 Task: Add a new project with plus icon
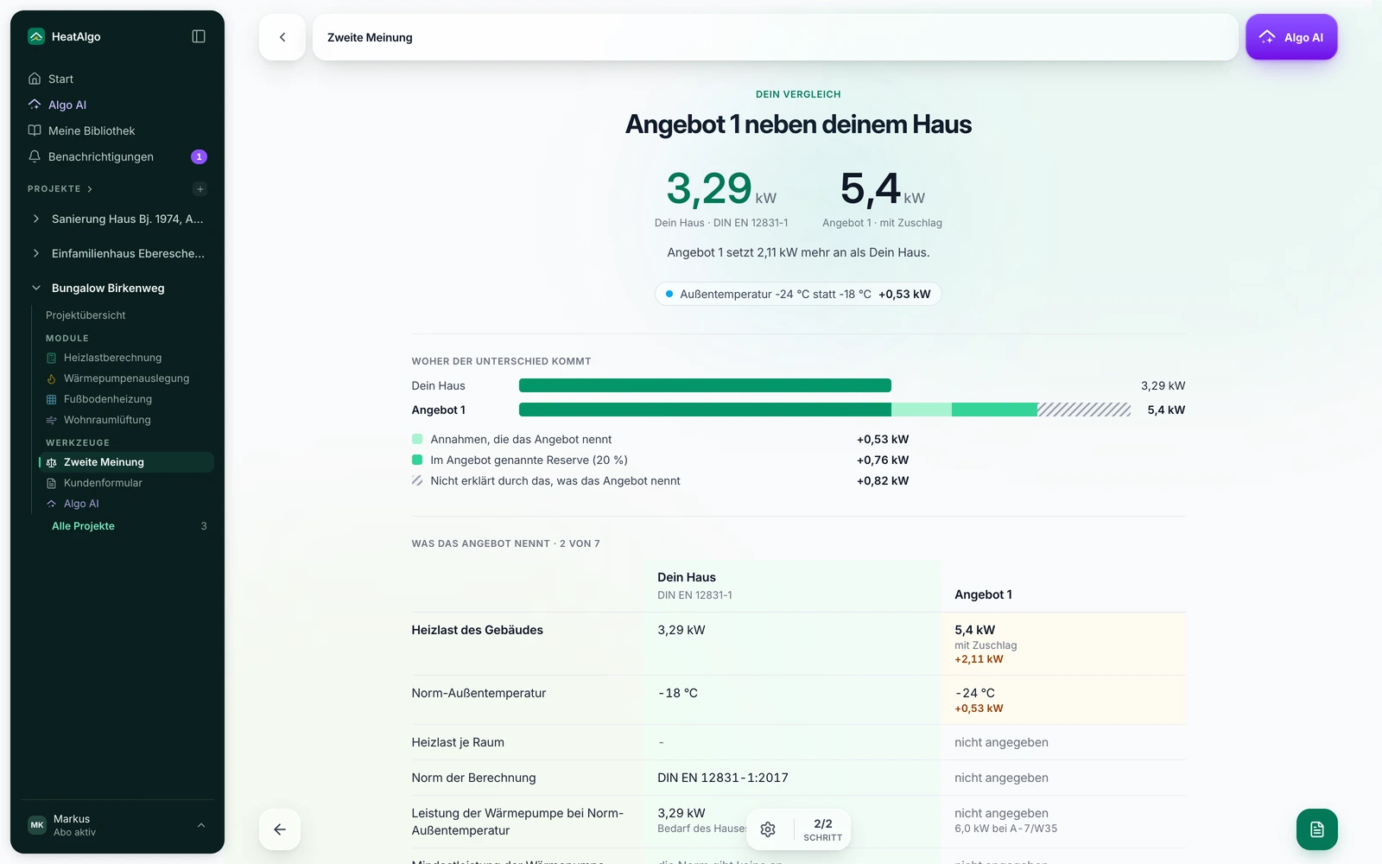(x=200, y=189)
